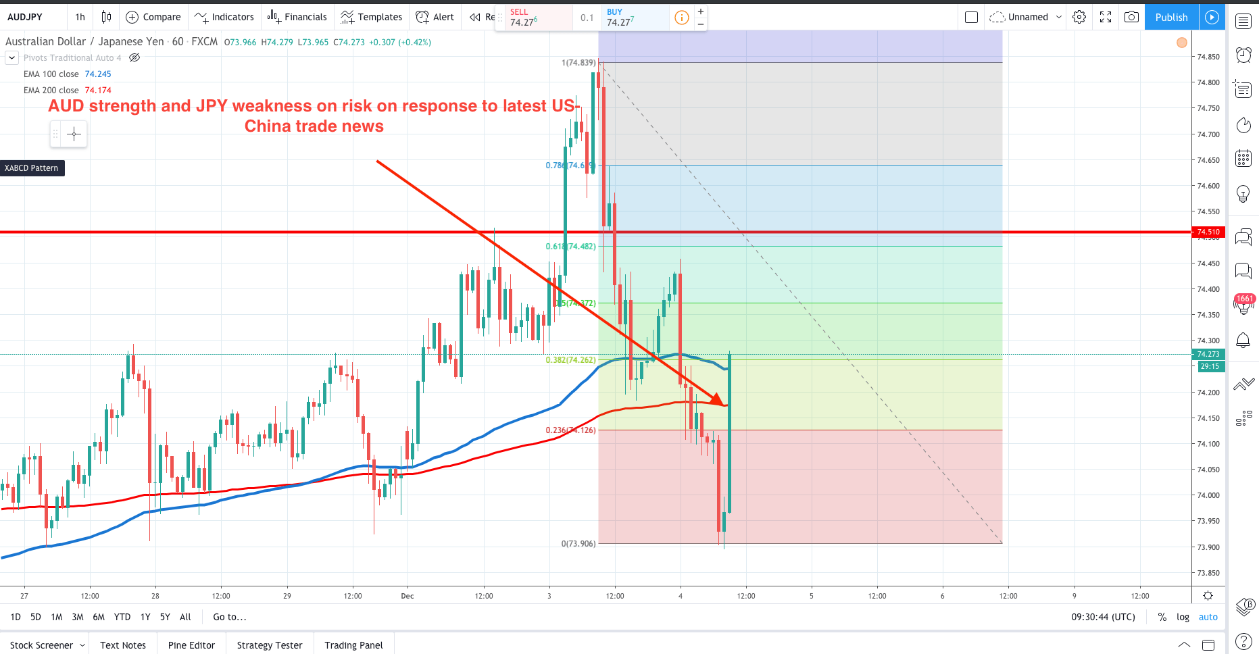1259x654 pixels.
Task: Increase order quantity with plus
Action: 701,11
